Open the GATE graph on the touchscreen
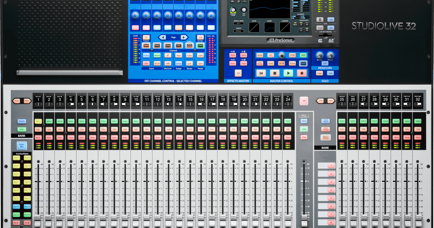The width and height of the screenshot is (434, 228). 254,27
